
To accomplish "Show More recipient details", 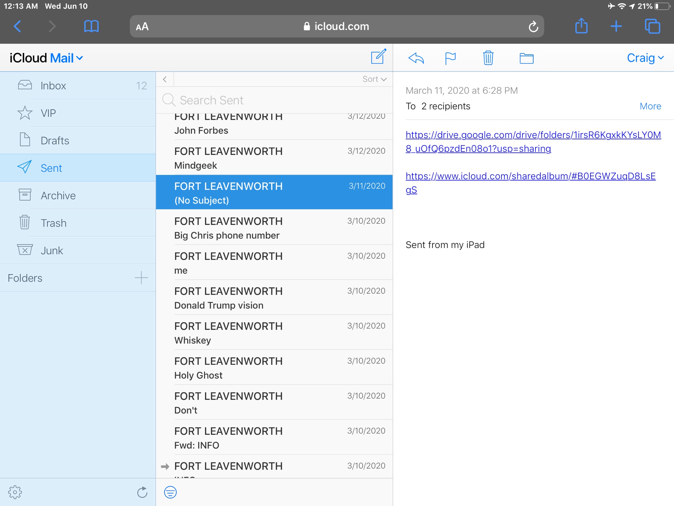I will pos(650,106).
